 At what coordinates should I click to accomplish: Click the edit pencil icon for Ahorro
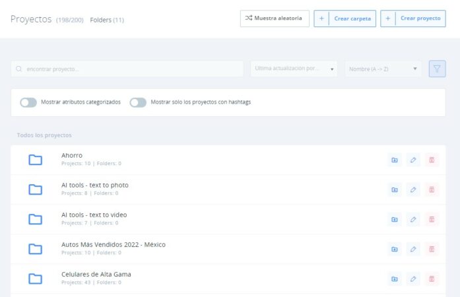click(x=413, y=160)
